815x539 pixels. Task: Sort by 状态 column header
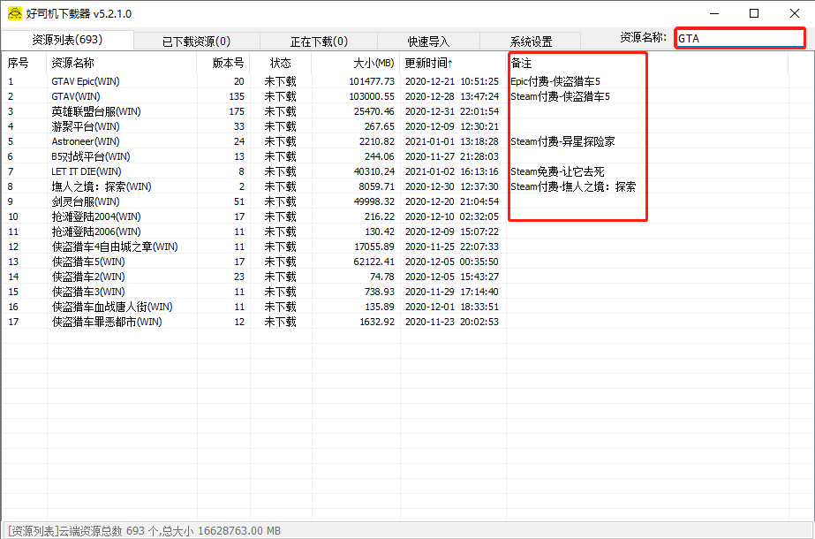[x=281, y=63]
